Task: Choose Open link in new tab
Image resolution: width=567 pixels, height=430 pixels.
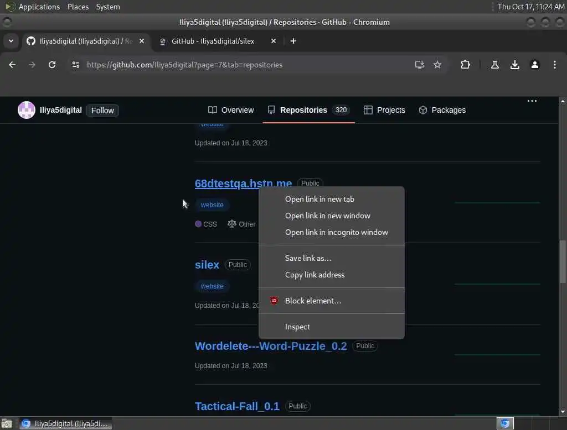Action: 332,200
